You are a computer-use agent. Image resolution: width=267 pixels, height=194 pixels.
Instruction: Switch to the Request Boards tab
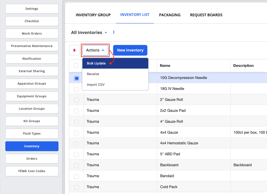click(206, 15)
